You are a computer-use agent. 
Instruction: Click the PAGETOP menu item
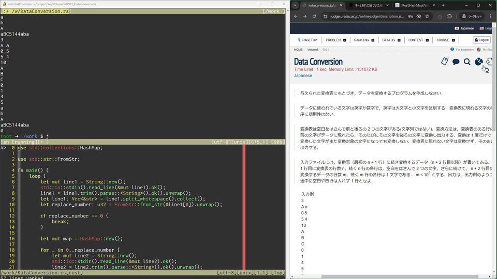click(x=307, y=40)
